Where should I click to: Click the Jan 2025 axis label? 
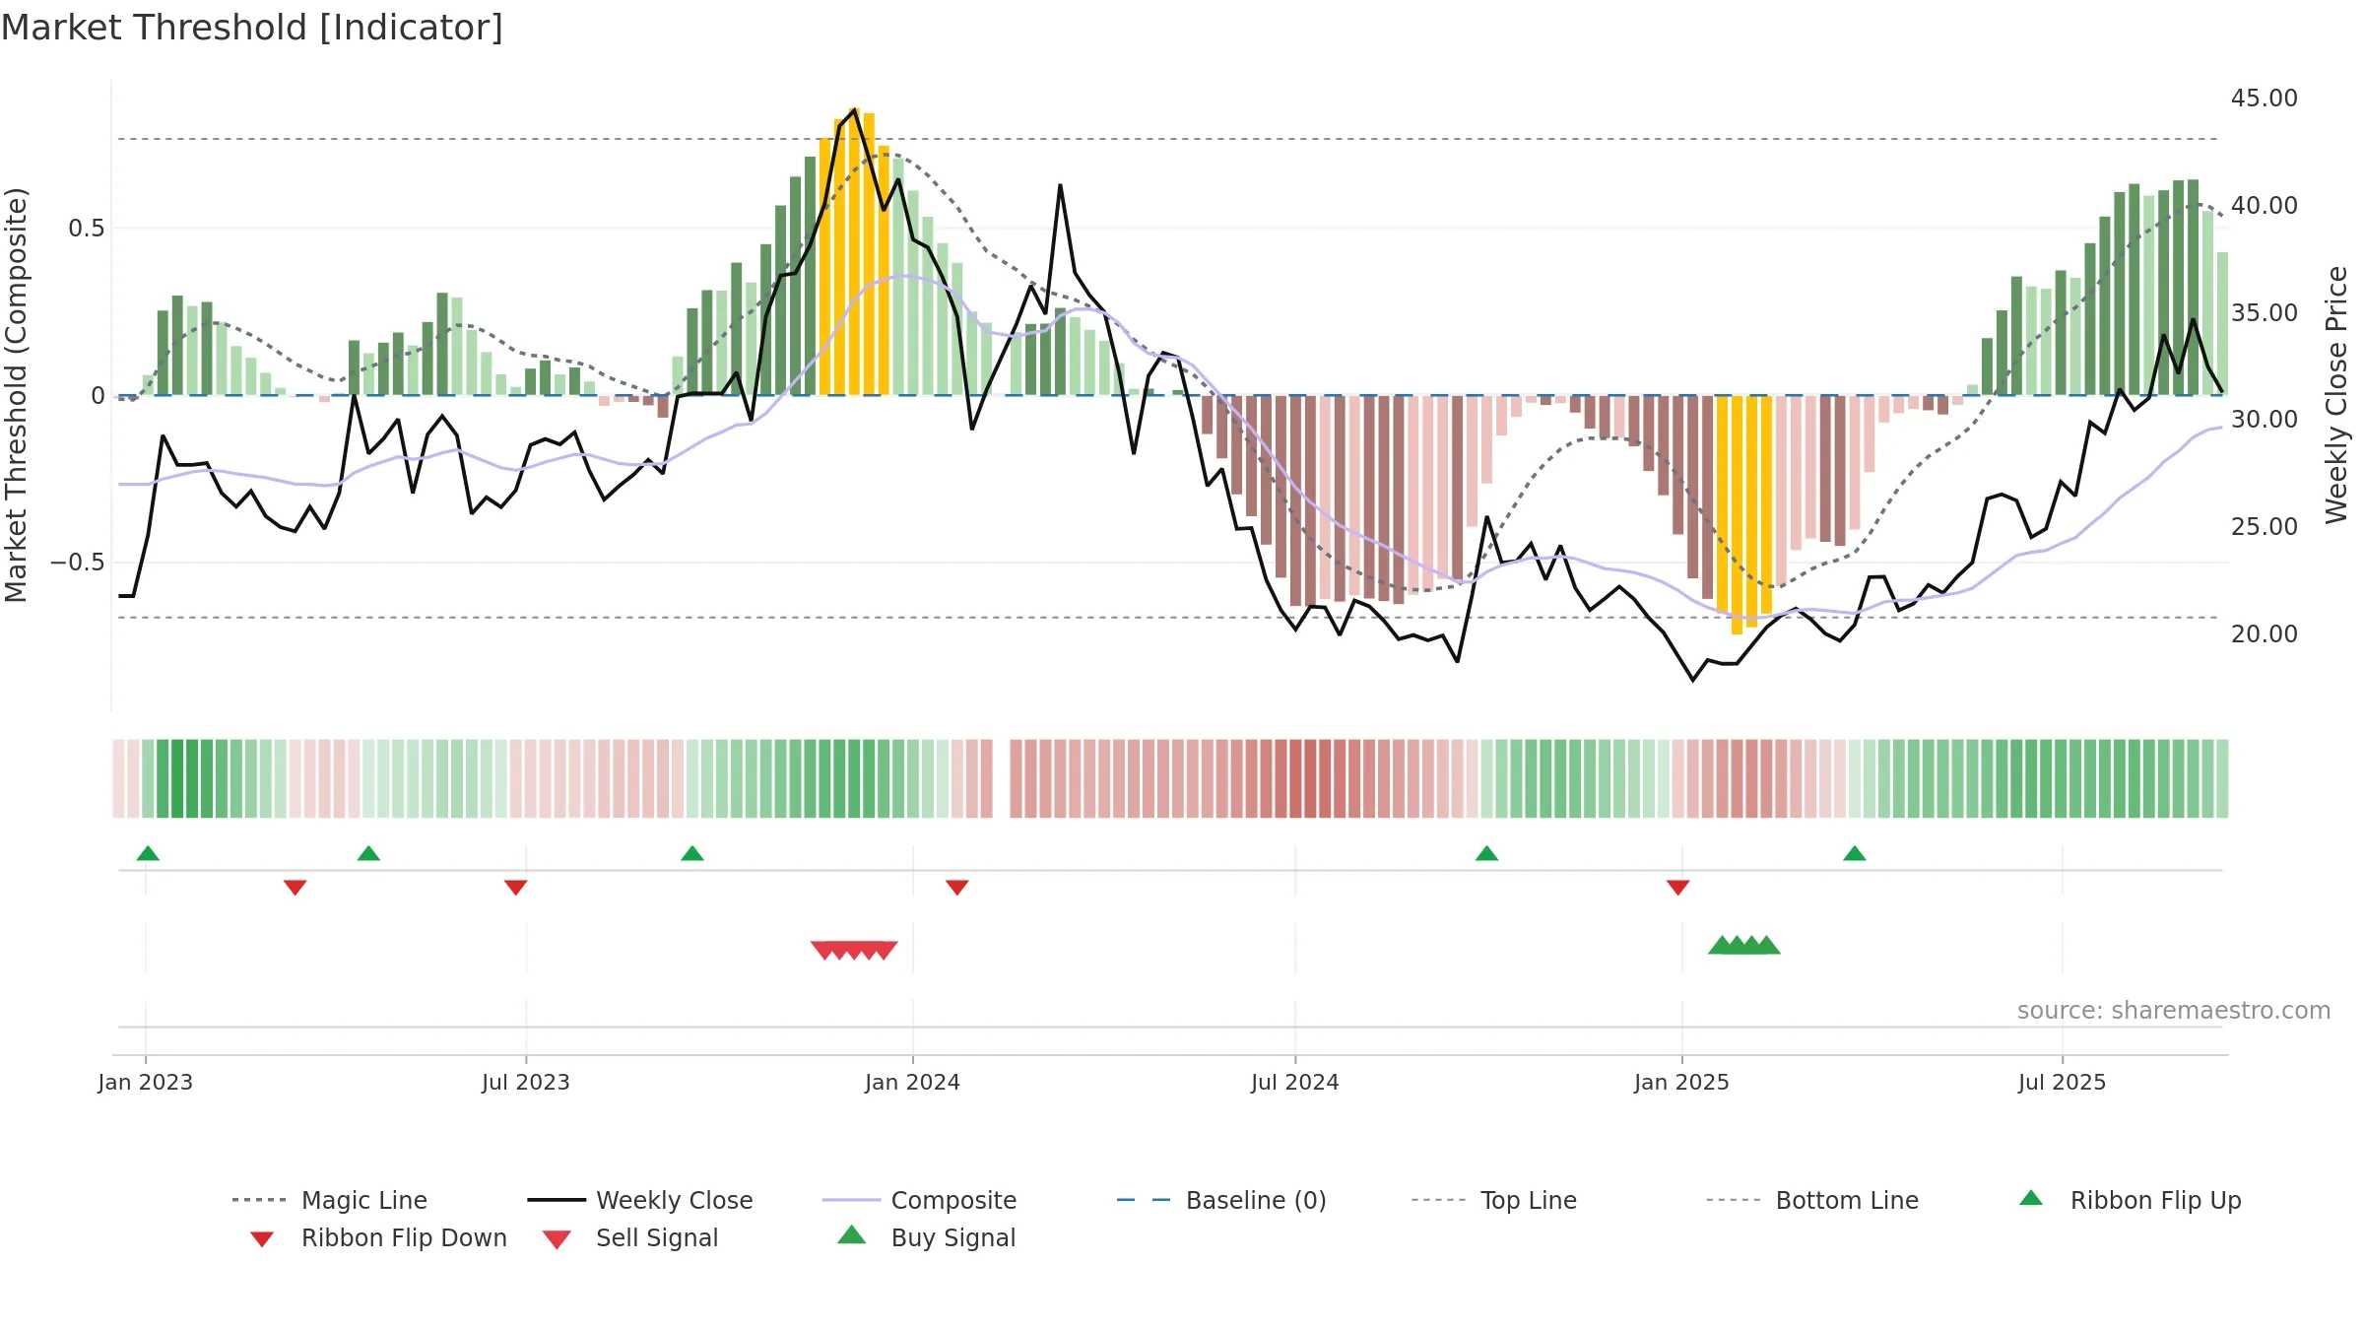pyautogui.click(x=1682, y=1082)
